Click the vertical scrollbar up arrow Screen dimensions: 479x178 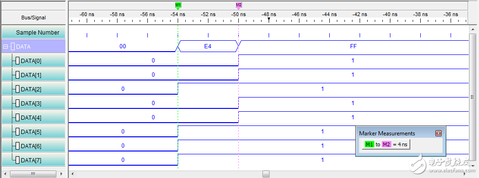[x=473, y=29]
